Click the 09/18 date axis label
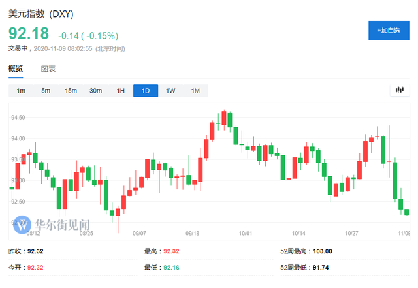The width and height of the screenshot is (418, 288). (x=193, y=233)
